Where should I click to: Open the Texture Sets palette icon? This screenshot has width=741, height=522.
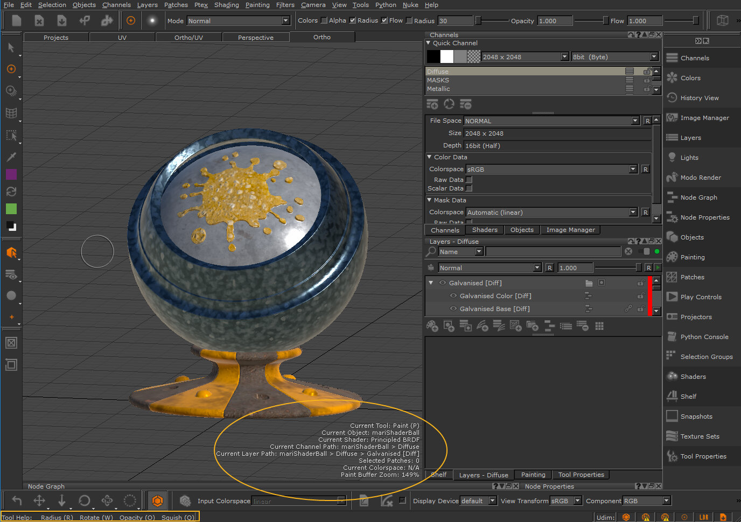tap(672, 436)
